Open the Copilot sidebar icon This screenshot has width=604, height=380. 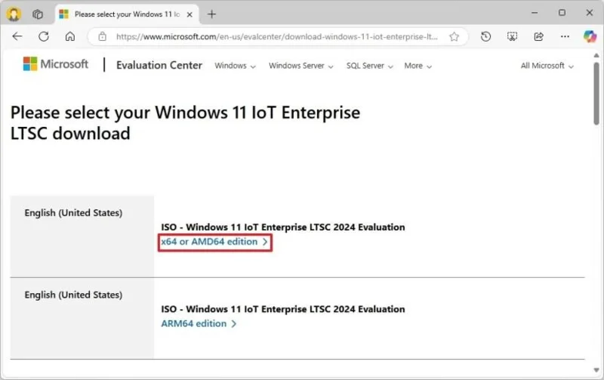pyautogui.click(x=590, y=36)
